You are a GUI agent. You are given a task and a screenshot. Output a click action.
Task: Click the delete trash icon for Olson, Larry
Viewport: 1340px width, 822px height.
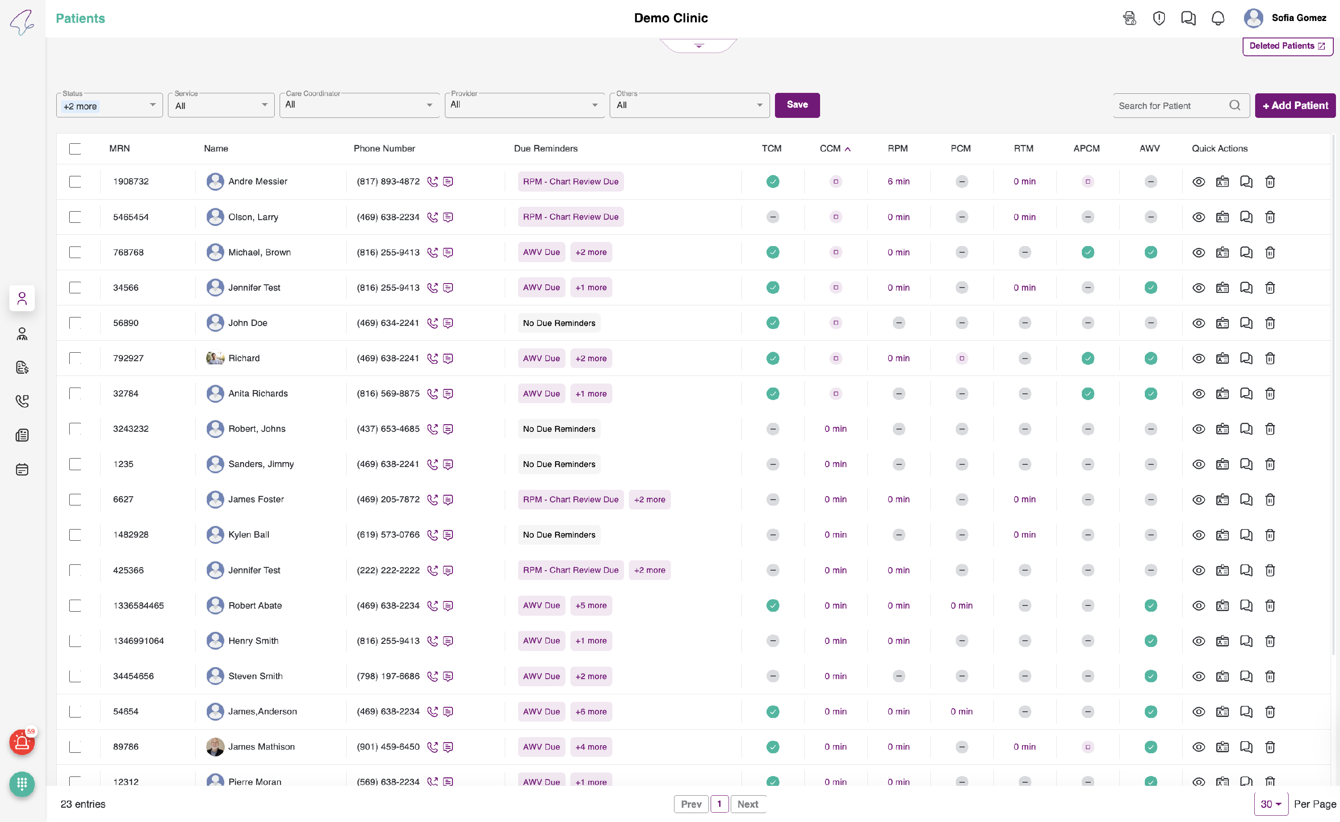click(x=1270, y=217)
